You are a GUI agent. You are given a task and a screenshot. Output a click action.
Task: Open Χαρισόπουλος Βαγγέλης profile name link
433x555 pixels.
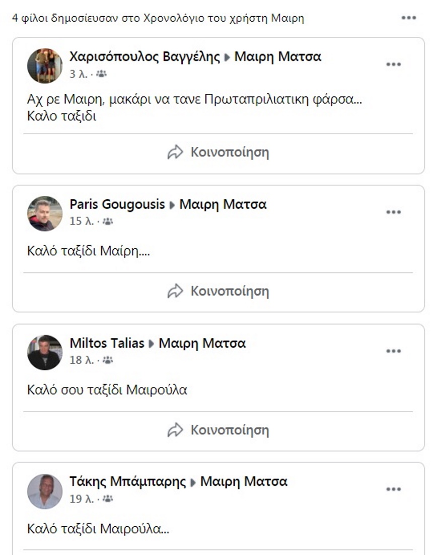coord(145,57)
